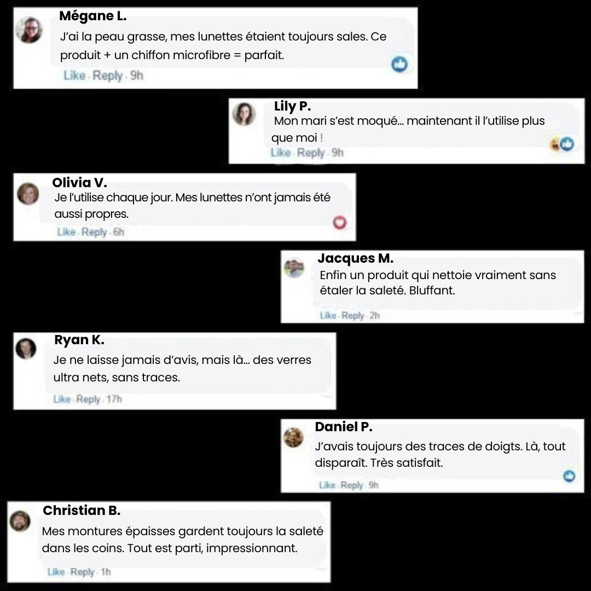Open the Jacques M. name link
The width and height of the screenshot is (591, 591).
click(x=356, y=258)
